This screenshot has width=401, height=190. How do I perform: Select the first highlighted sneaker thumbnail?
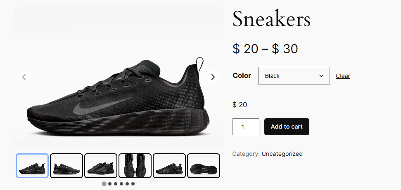click(32, 166)
